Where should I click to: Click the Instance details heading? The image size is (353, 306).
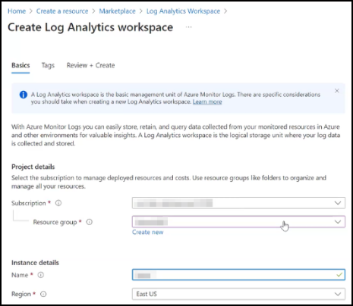[35, 263]
